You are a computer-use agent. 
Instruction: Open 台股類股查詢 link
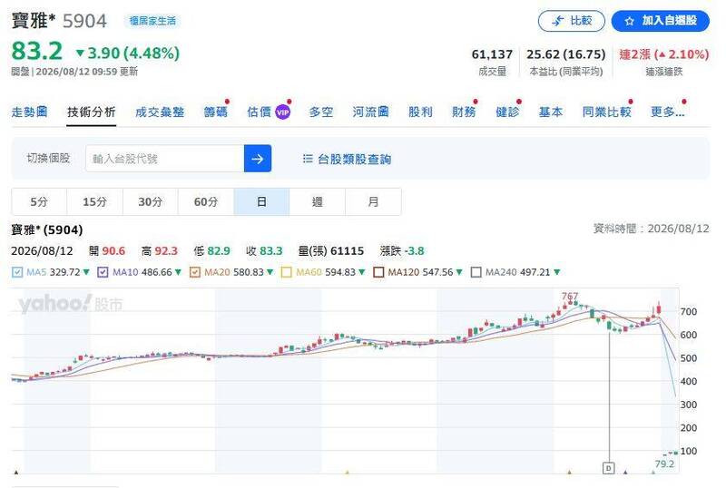point(354,160)
